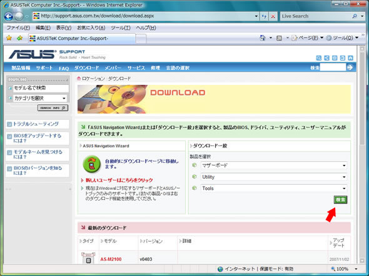Click the モデル名で検索 input field
The height and width of the screenshot is (276, 369).
pos(41,88)
